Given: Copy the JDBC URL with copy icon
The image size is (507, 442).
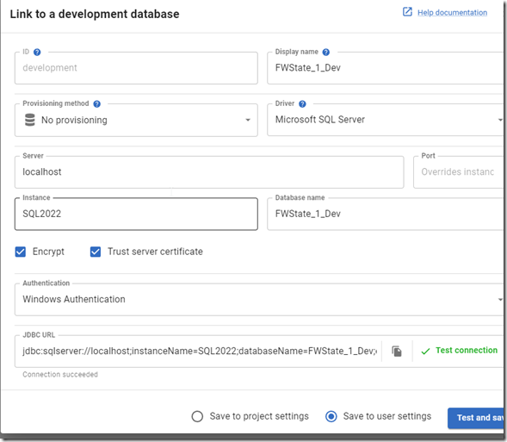Looking at the screenshot, I should tap(397, 351).
